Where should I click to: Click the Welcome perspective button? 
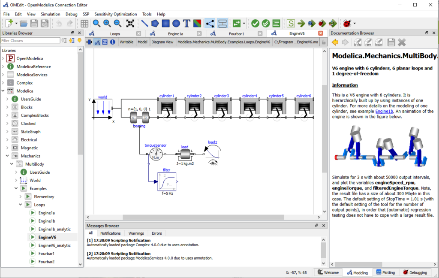pyautogui.click(x=328, y=272)
